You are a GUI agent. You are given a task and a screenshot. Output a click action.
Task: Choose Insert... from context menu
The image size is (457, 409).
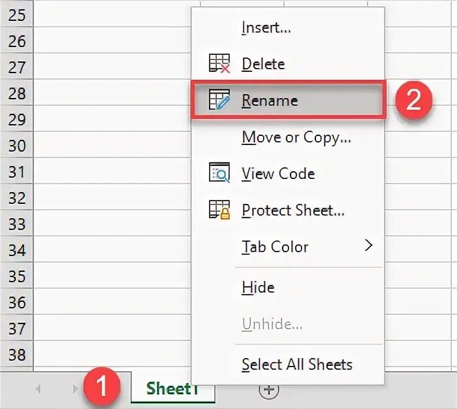tap(266, 27)
